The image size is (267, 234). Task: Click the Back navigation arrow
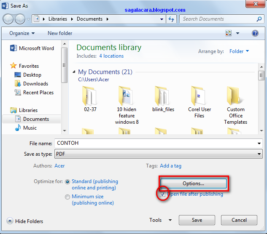(8, 19)
